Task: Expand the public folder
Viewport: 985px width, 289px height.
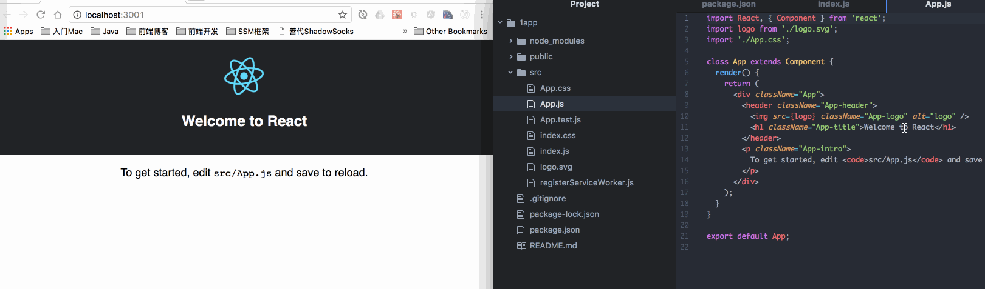Action: click(x=511, y=56)
